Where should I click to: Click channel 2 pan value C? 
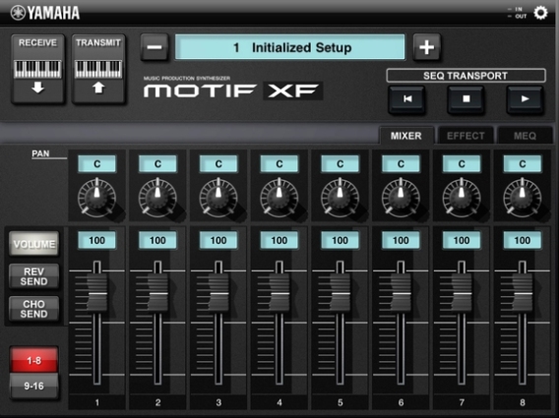(157, 164)
